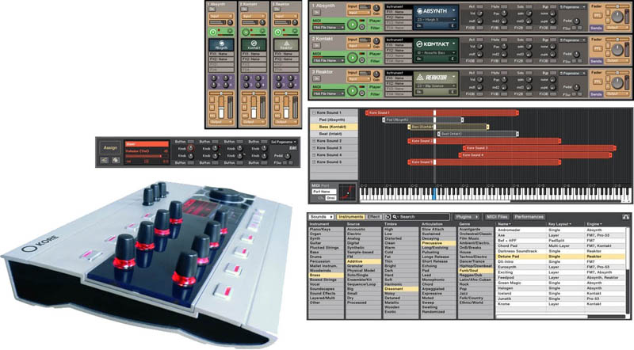Click the left icon button below Assign
The height and width of the screenshot is (350, 634).
tap(105, 160)
